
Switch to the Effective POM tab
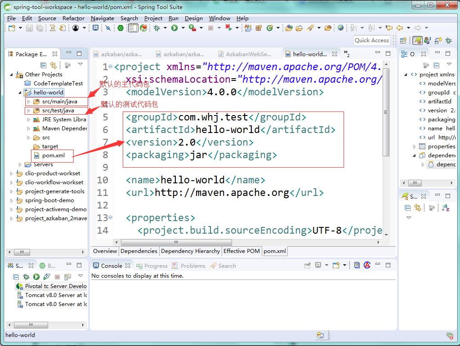point(241,251)
